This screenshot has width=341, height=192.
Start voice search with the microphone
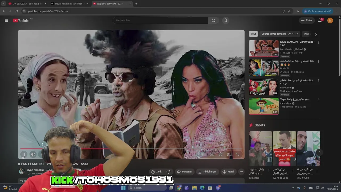pyautogui.click(x=226, y=21)
